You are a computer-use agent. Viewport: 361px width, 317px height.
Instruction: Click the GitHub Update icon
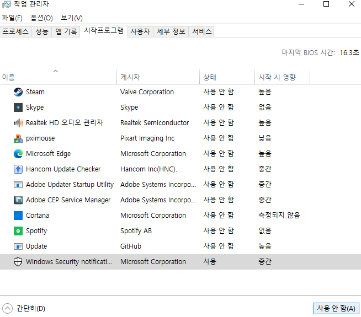click(18, 246)
